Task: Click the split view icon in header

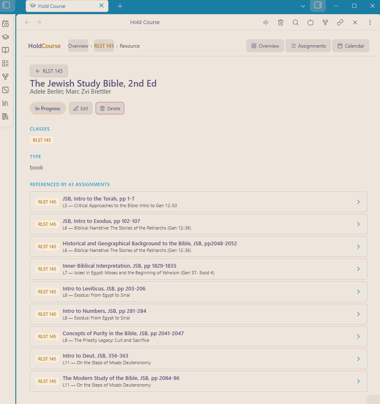Action: [266, 22]
